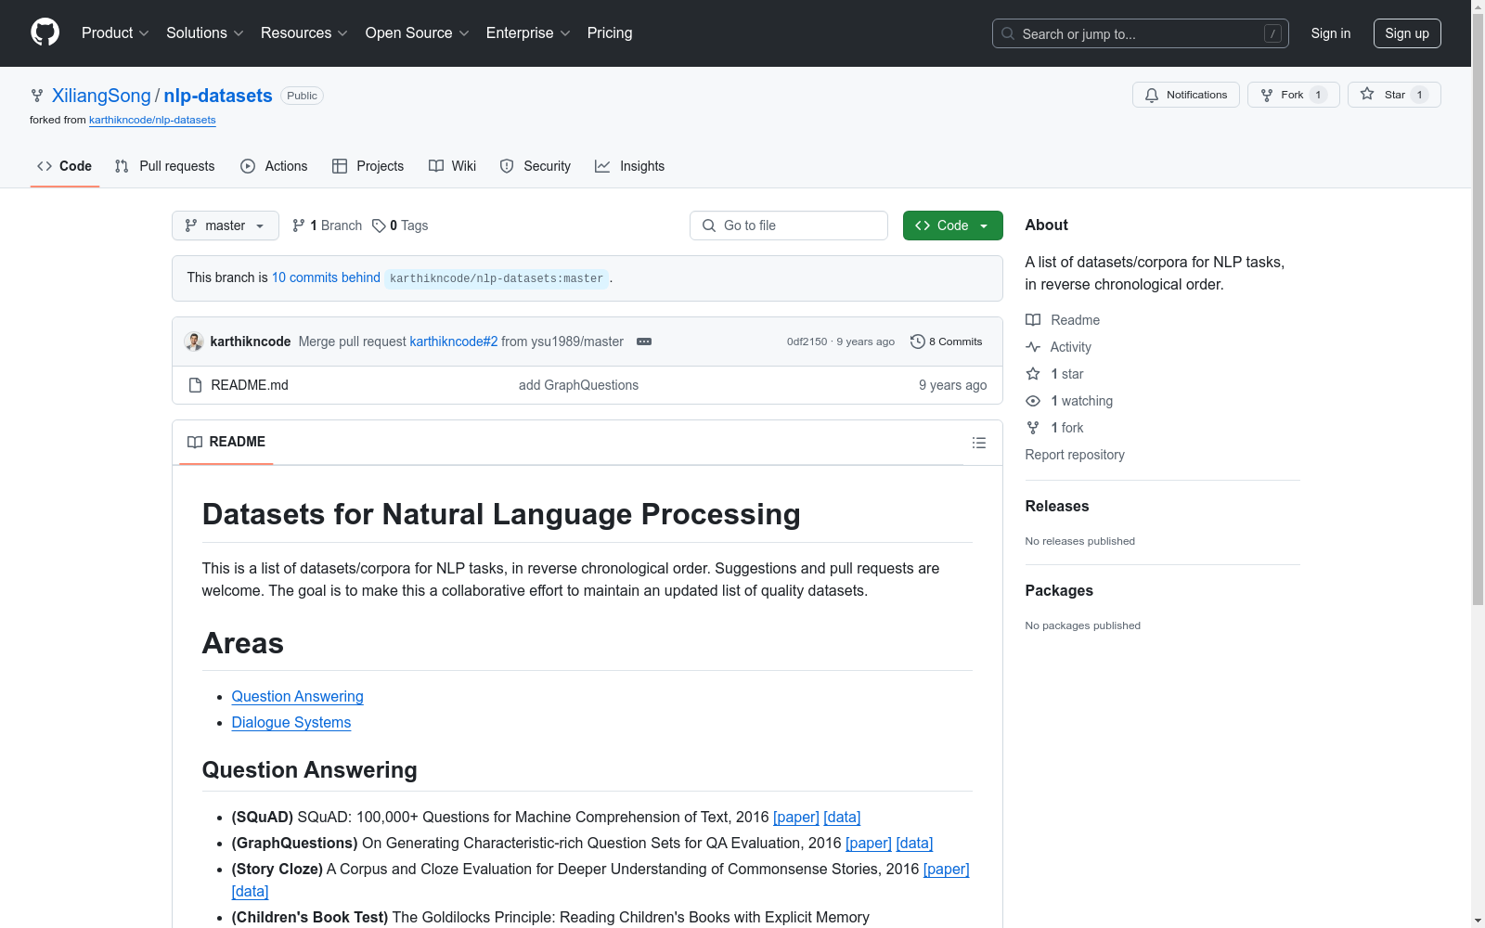Open the Insights tab
Image resolution: width=1485 pixels, height=928 pixels.
click(x=630, y=166)
